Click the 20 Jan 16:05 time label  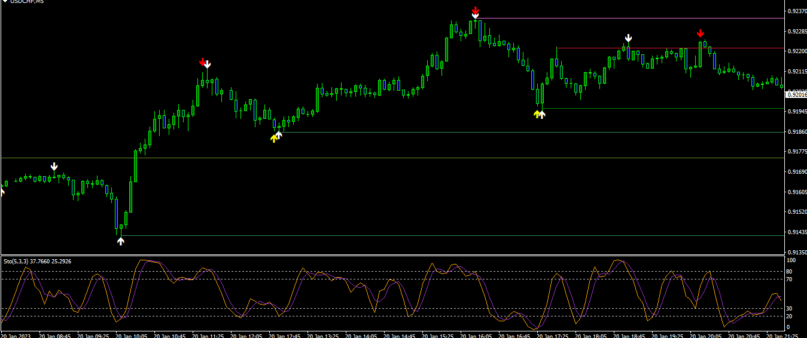click(477, 336)
